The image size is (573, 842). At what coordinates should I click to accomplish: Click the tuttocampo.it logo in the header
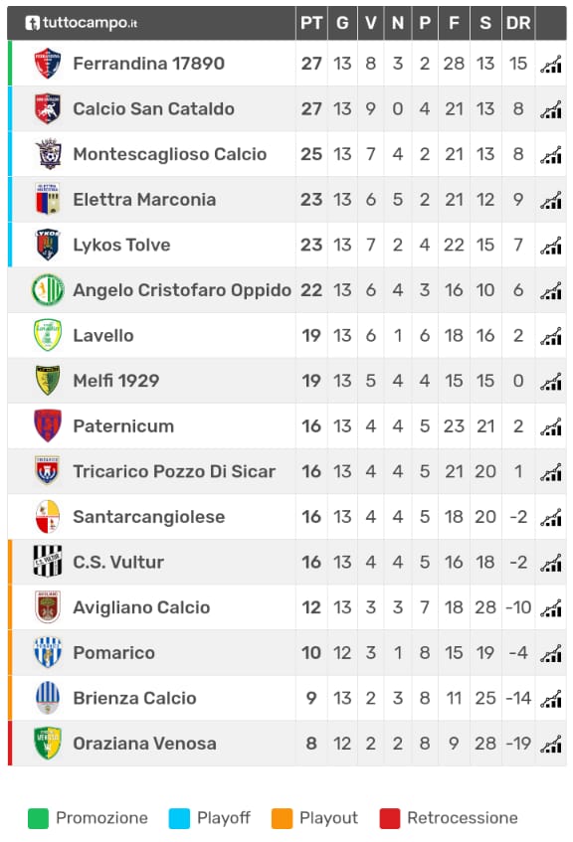coord(82,23)
